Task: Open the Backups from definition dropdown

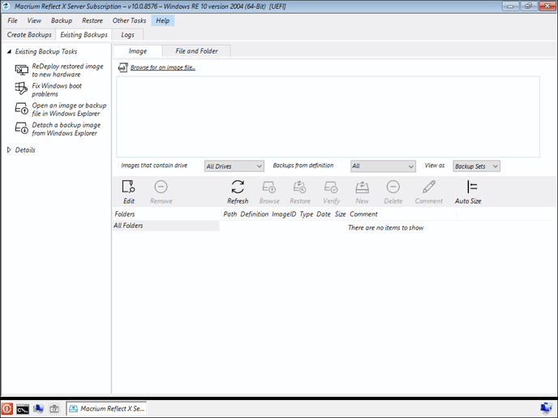Action: pyautogui.click(x=383, y=166)
